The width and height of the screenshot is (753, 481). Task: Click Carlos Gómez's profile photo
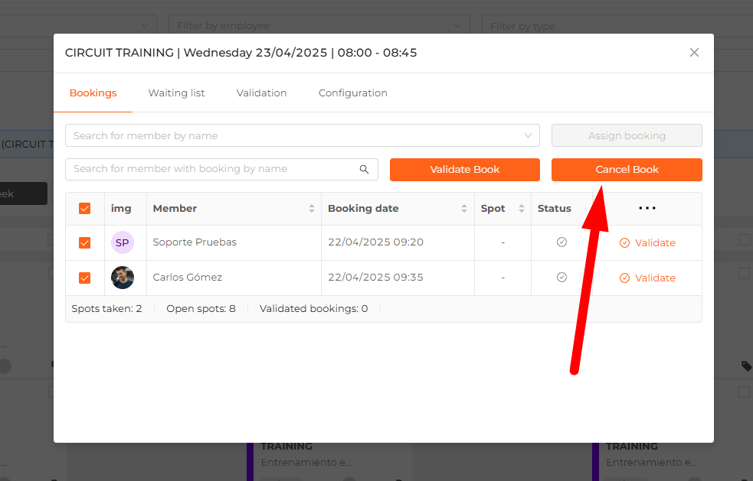[x=123, y=278]
